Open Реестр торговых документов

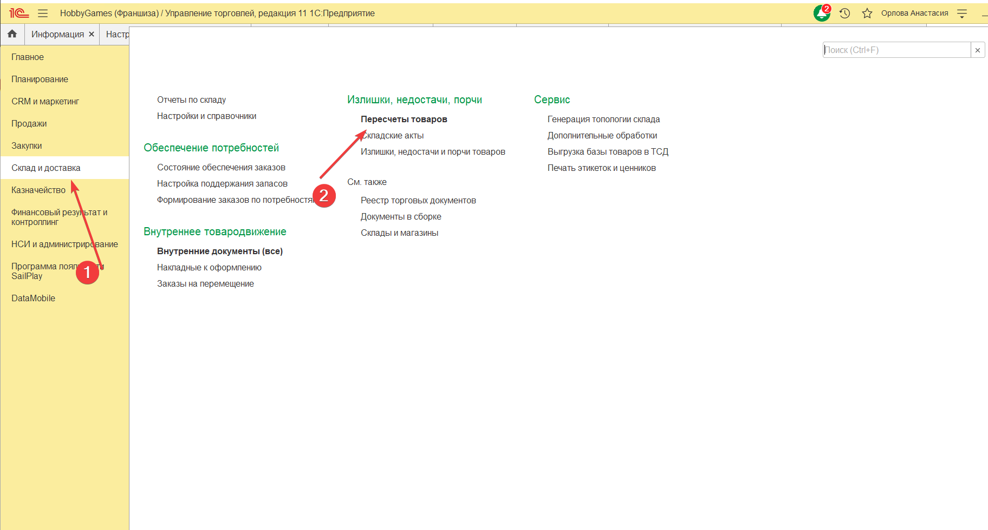coord(418,200)
